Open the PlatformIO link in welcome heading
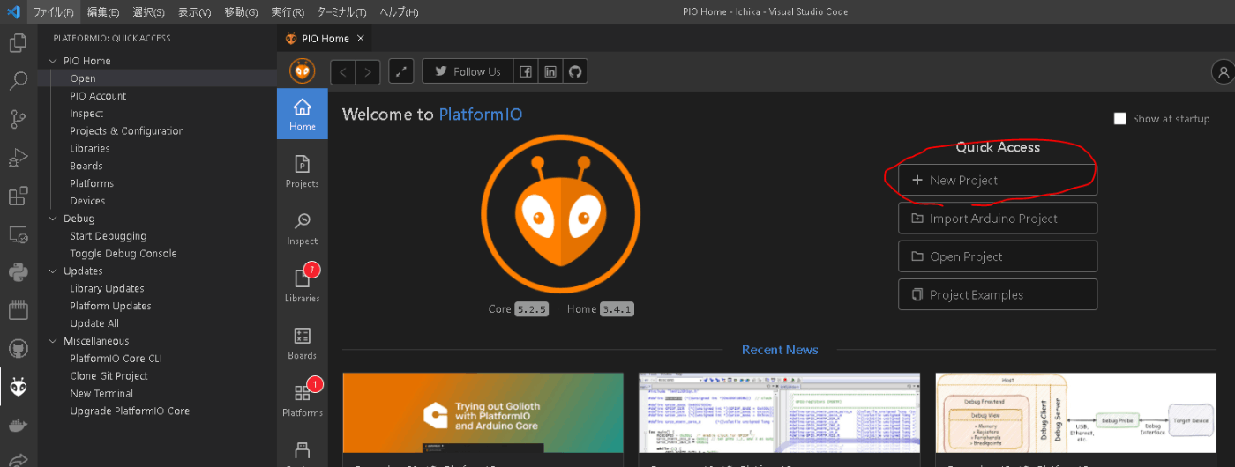 (480, 115)
